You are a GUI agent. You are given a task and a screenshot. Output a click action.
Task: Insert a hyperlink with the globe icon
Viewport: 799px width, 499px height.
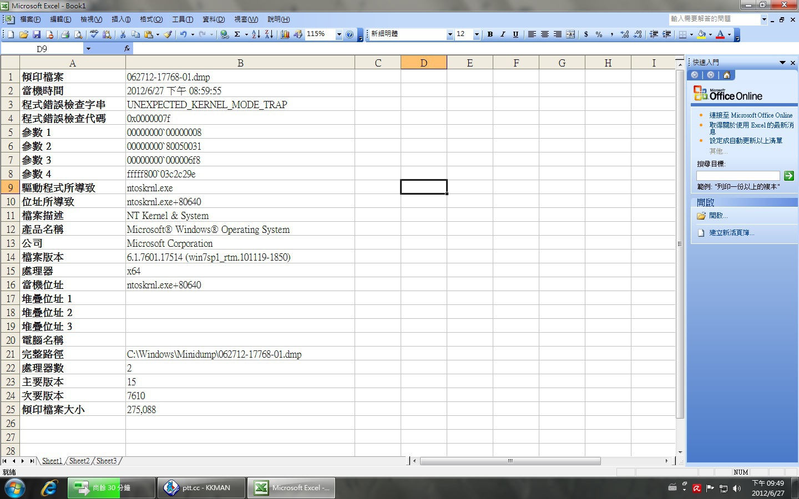(224, 34)
